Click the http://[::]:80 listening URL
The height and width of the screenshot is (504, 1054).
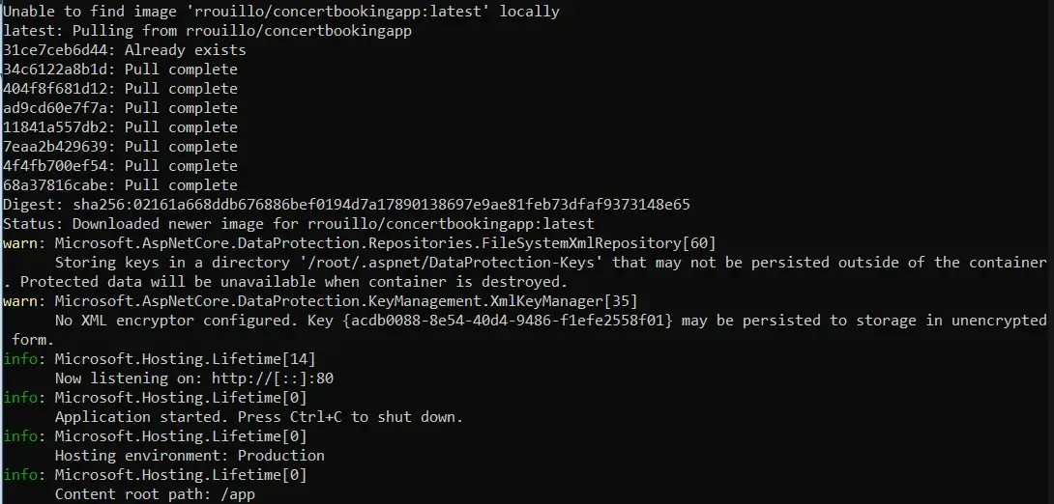pos(273,378)
